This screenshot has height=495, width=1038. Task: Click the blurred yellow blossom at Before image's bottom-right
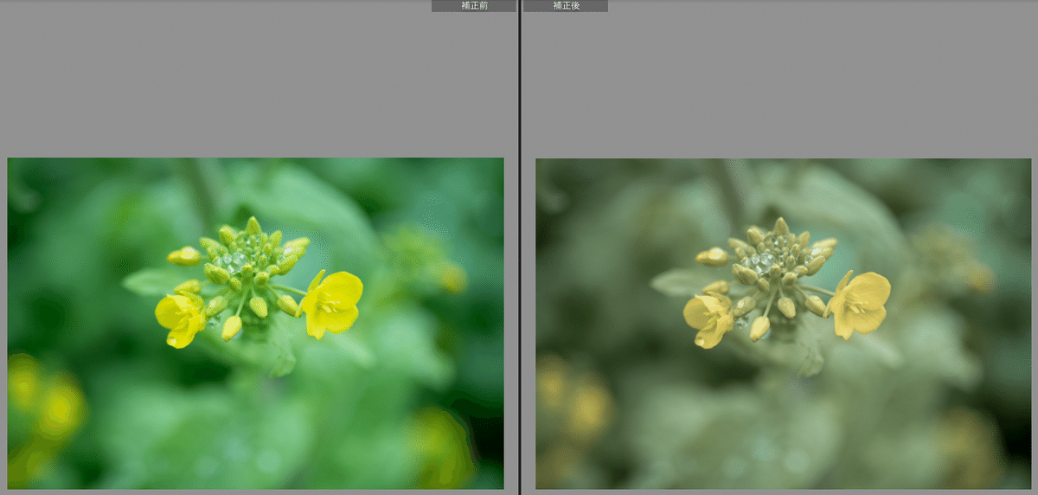443,446
